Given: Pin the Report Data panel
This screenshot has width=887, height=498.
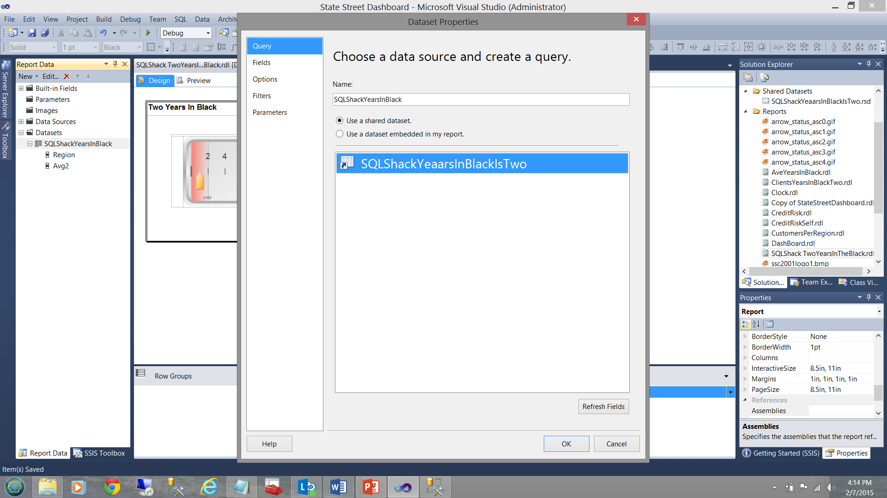Looking at the screenshot, I should coord(115,64).
